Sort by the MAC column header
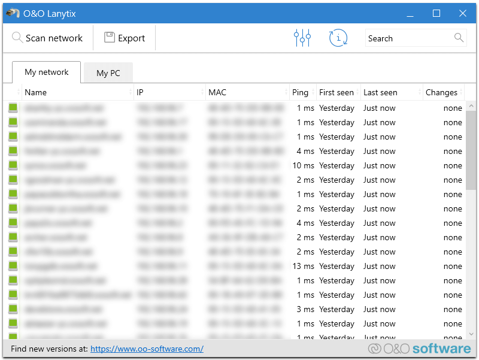 pyautogui.click(x=247, y=92)
